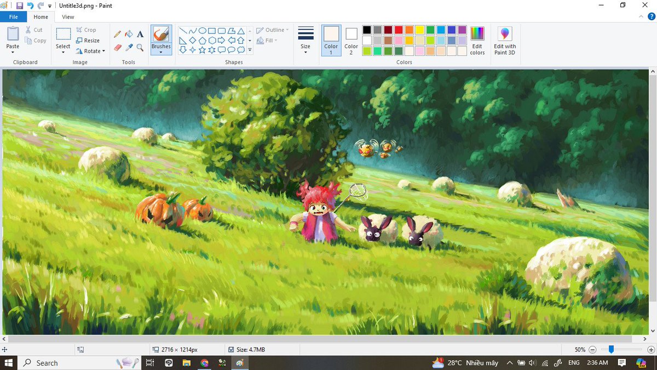This screenshot has height=370, width=657.
Task: Click the Copy button
Action: tap(36, 41)
